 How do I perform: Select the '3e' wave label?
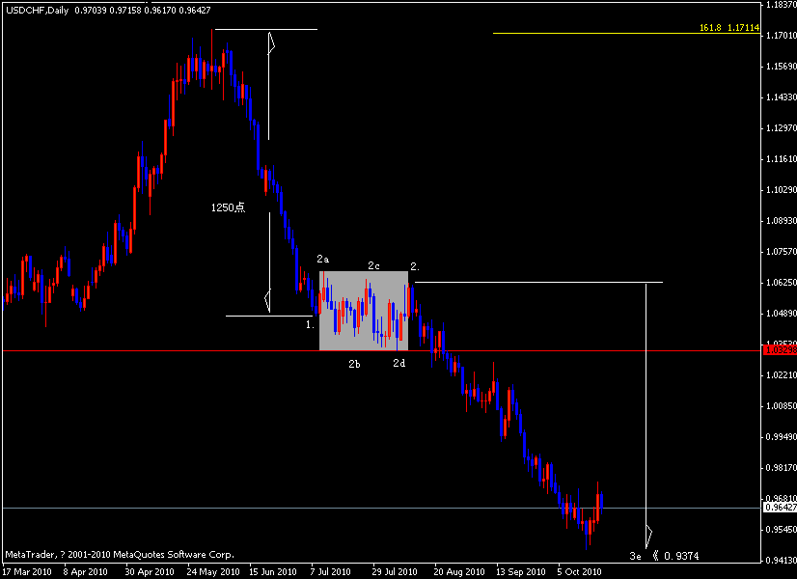(635, 556)
